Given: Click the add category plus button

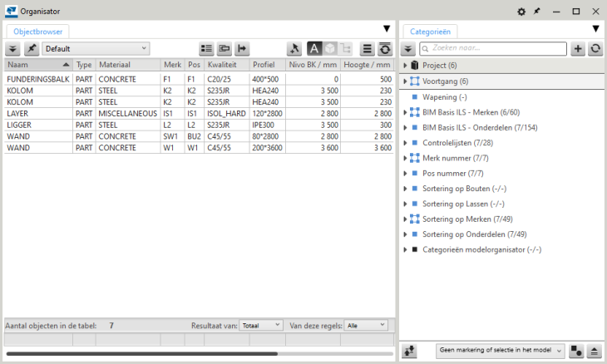Looking at the screenshot, I should pos(578,49).
